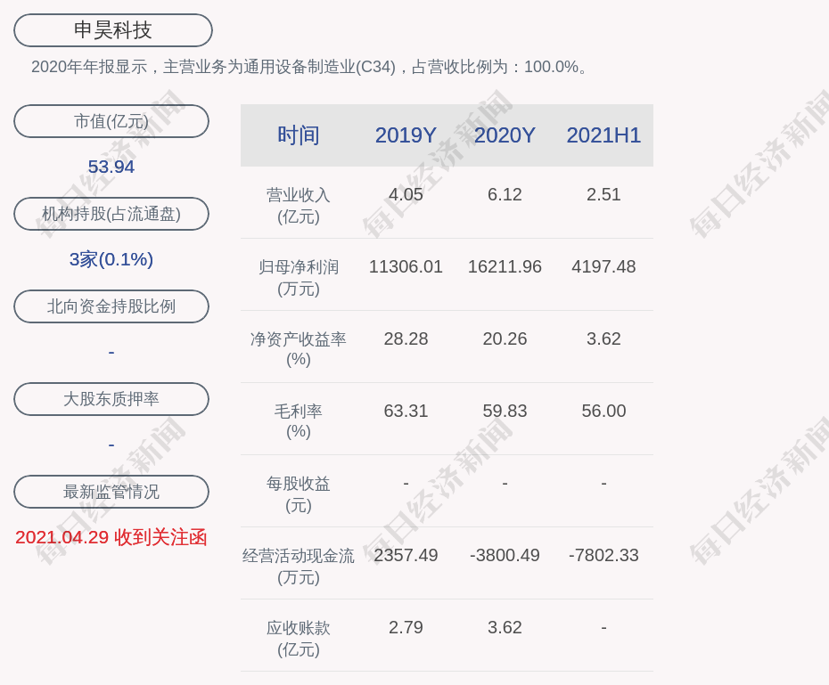
Task: Click the 机构持股(占流通盘) label pill
Action: [x=111, y=214]
